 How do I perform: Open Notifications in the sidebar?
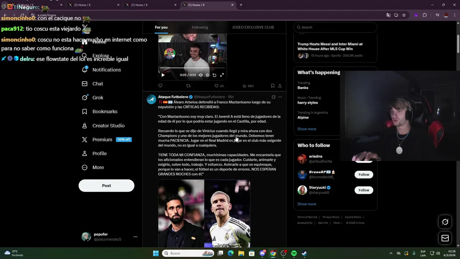tap(102, 70)
